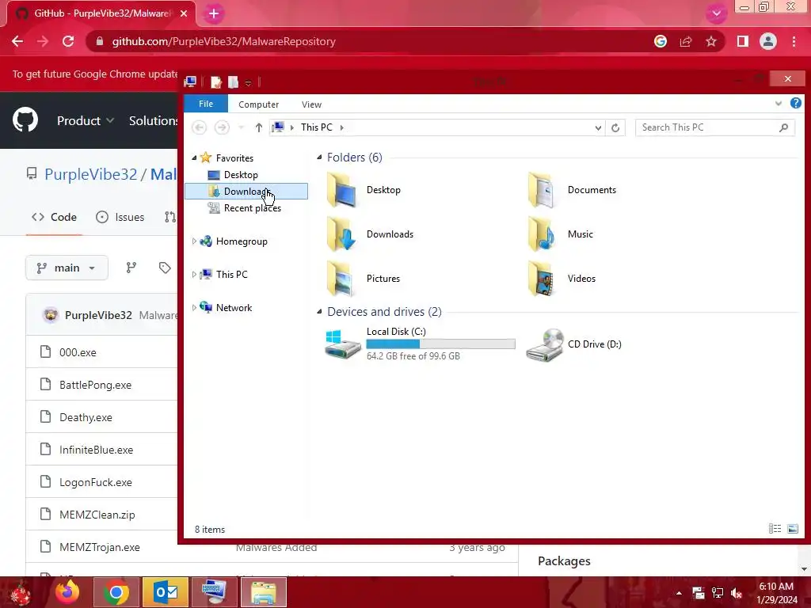Click the search magnifier in Explorer
The height and width of the screenshot is (608, 811).
tap(783, 127)
